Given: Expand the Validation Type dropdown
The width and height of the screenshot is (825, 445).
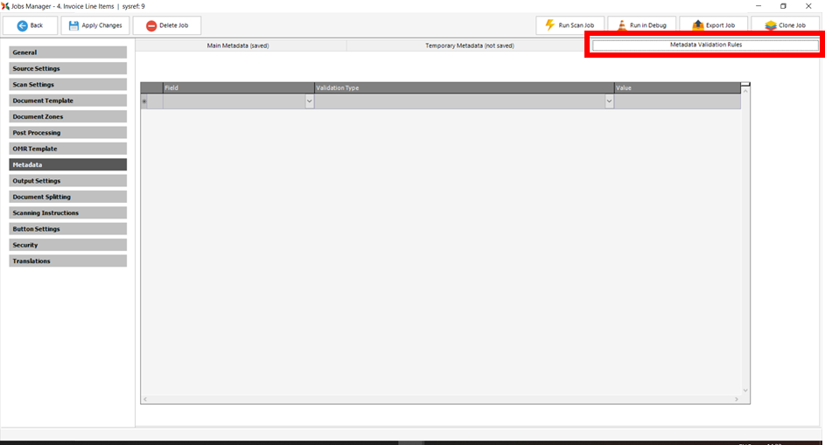Looking at the screenshot, I should (x=609, y=101).
